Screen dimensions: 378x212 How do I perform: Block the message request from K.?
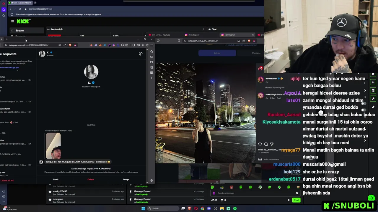click(x=56, y=179)
